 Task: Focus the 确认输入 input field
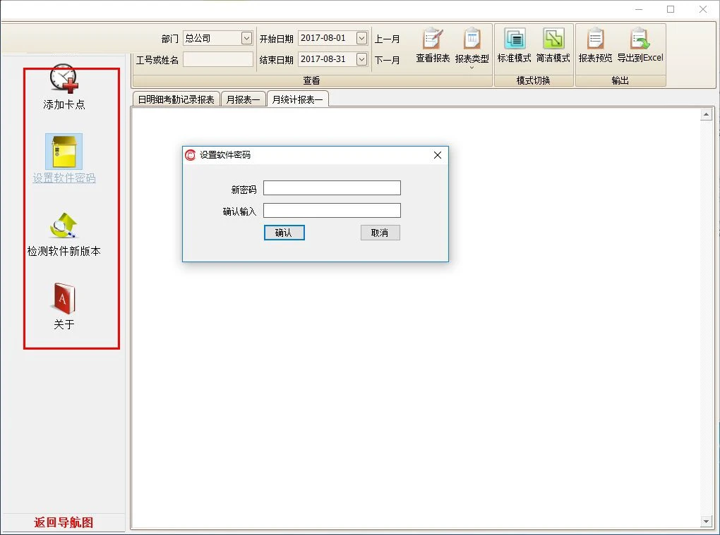click(332, 211)
